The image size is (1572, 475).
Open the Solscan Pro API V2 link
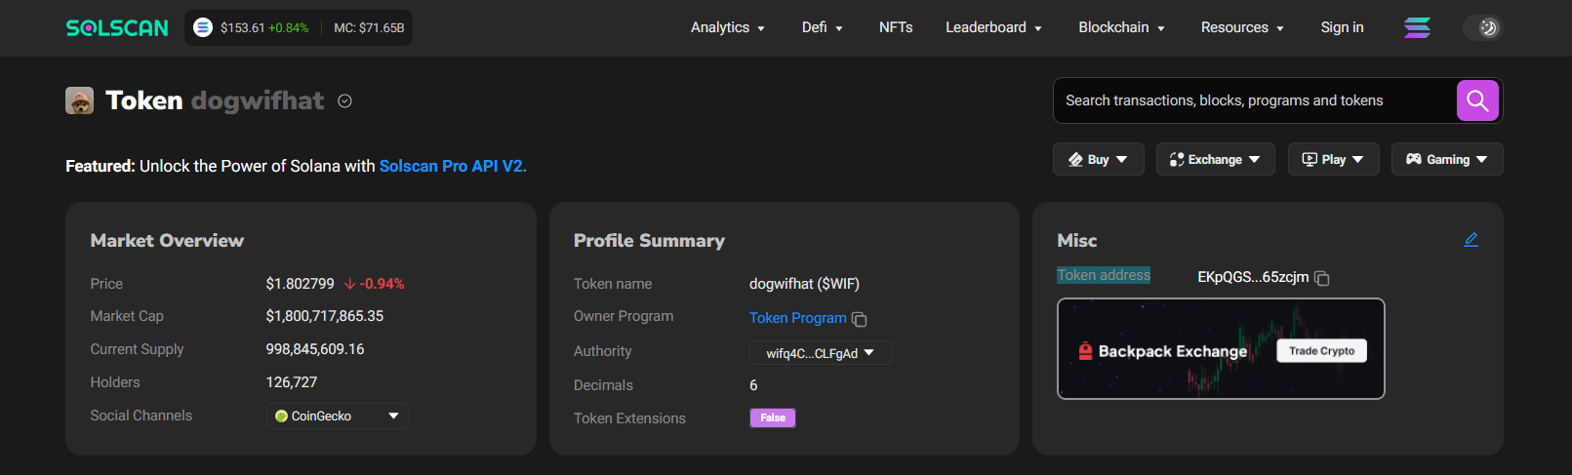453,166
